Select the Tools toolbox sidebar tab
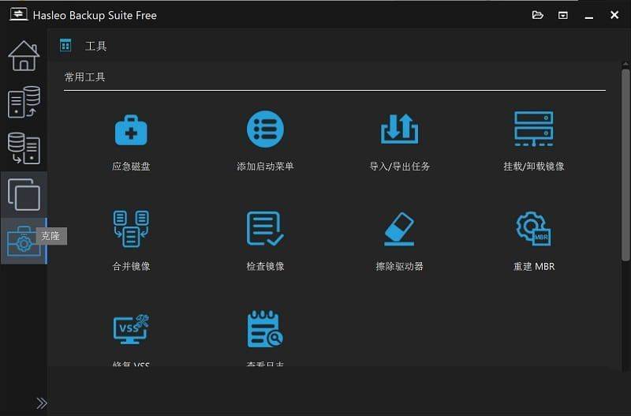 pos(24,242)
